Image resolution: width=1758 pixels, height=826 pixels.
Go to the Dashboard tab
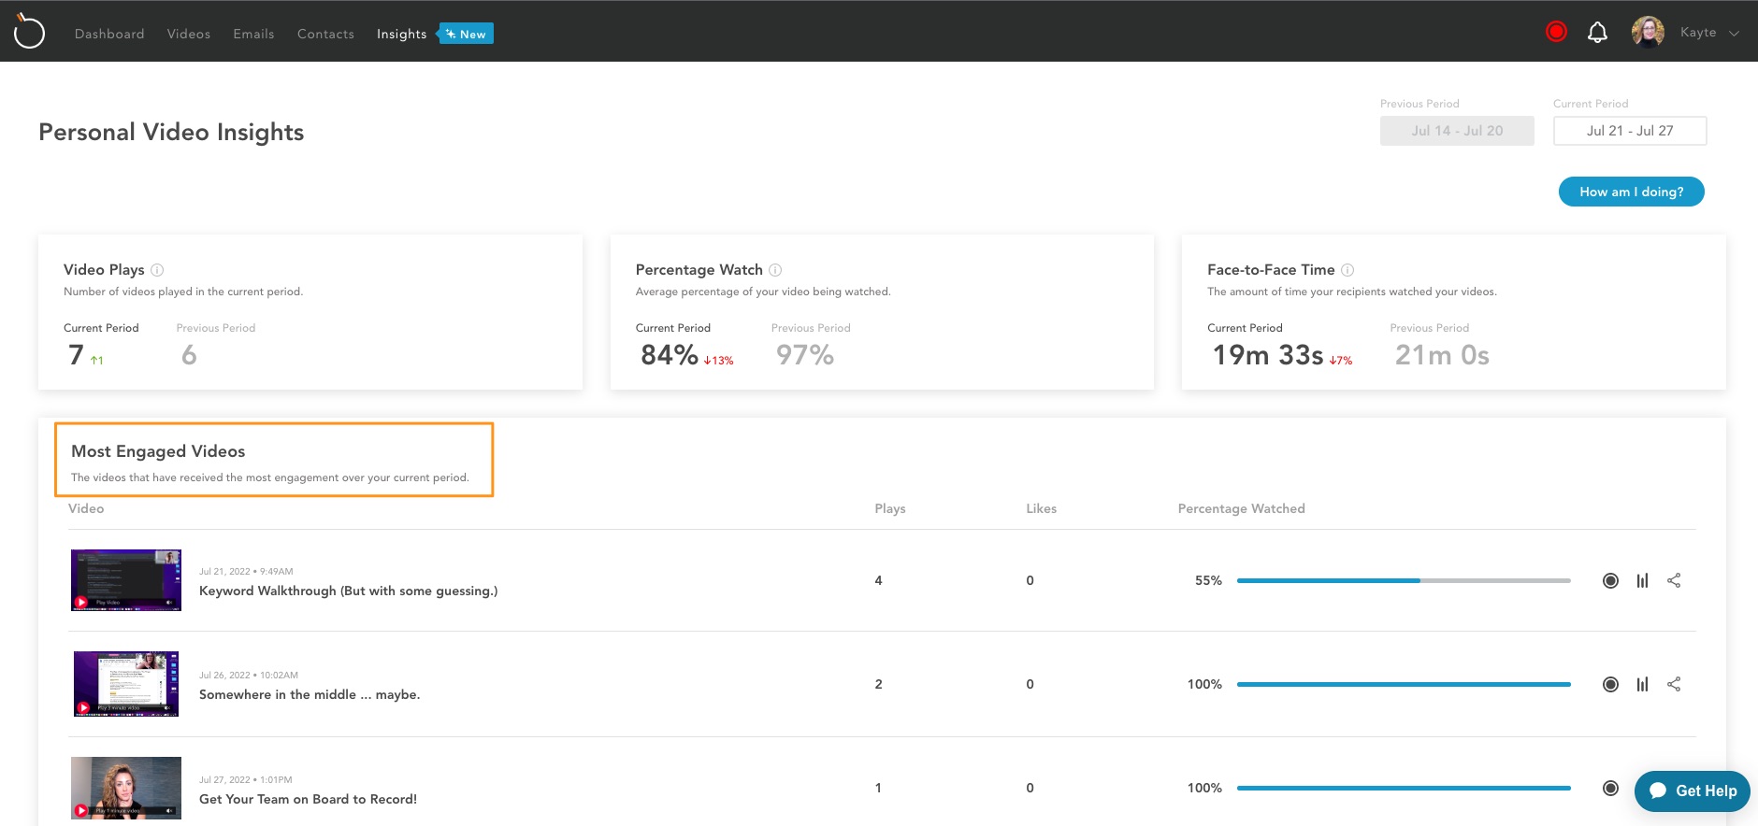point(109,34)
